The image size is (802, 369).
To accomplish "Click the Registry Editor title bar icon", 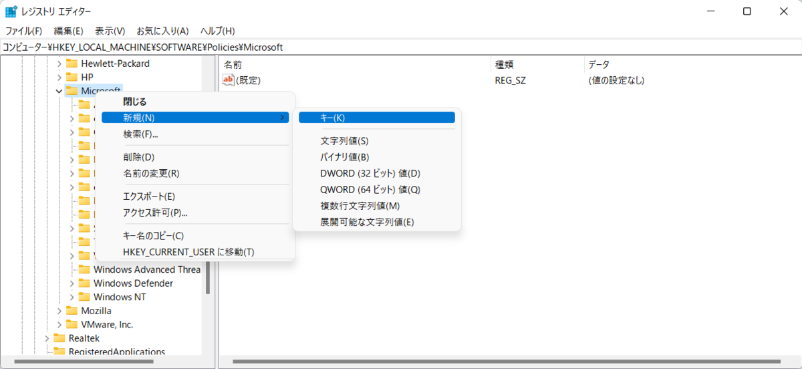I will click(x=11, y=11).
